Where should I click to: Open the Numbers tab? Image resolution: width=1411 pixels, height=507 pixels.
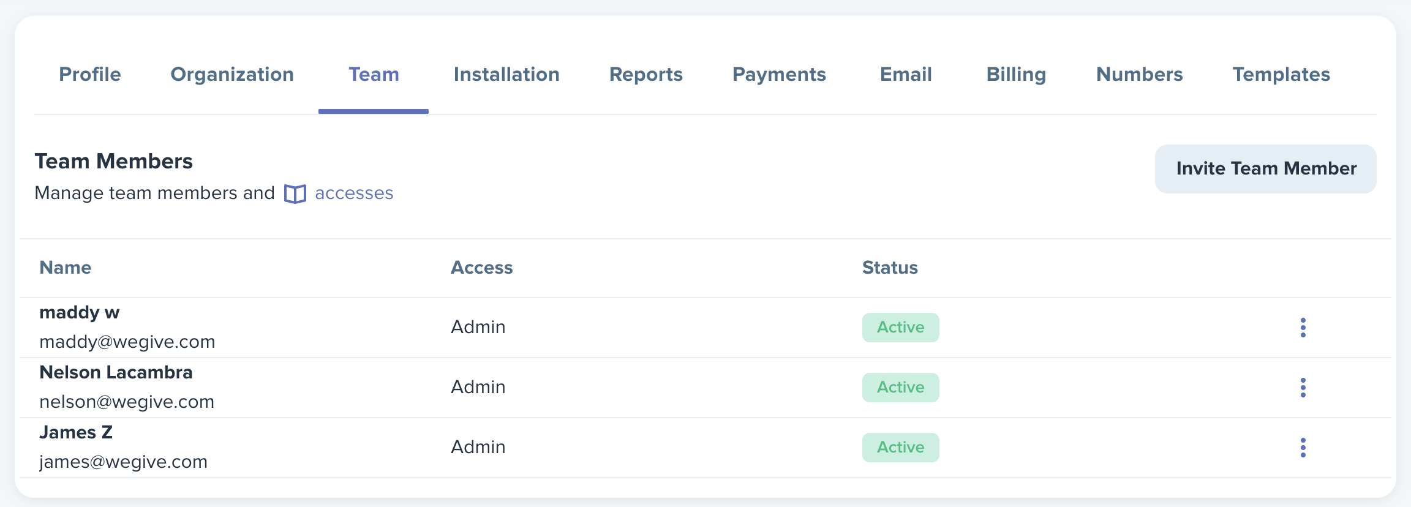(x=1139, y=75)
